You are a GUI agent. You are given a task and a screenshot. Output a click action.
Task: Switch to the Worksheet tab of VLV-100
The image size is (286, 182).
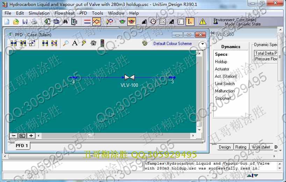tap(261, 147)
